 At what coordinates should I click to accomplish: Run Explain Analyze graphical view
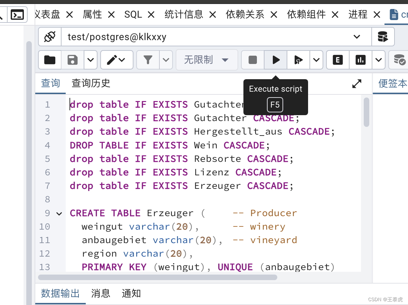click(361, 59)
